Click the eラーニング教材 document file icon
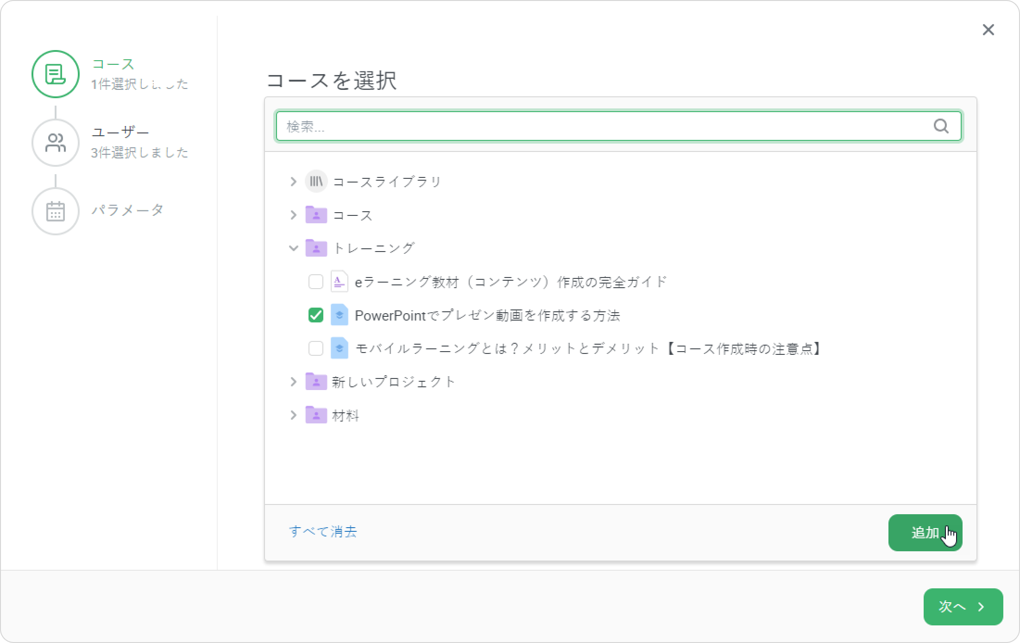The height and width of the screenshot is (643, 1020). coord(339,282)
